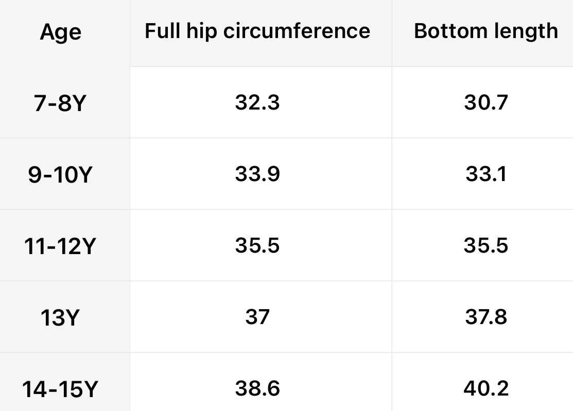This screenshot has width=573, height=411.
Task: Click the Full hip circumference header
Action: coord(257,31)
